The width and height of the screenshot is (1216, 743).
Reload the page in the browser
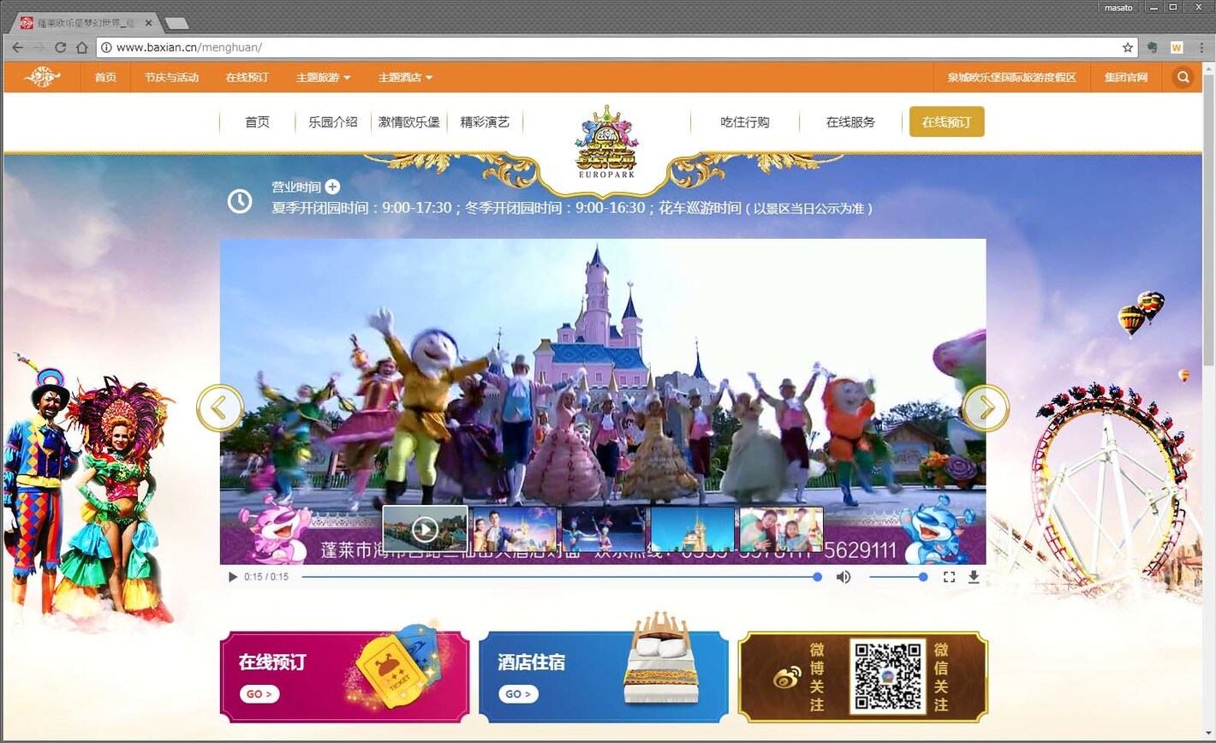[60, 47]
